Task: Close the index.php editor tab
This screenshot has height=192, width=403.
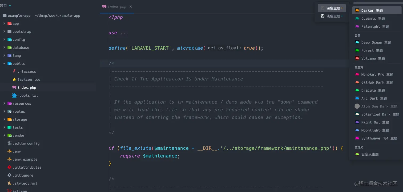Action: pyautogui.click(x=130, y=7)
